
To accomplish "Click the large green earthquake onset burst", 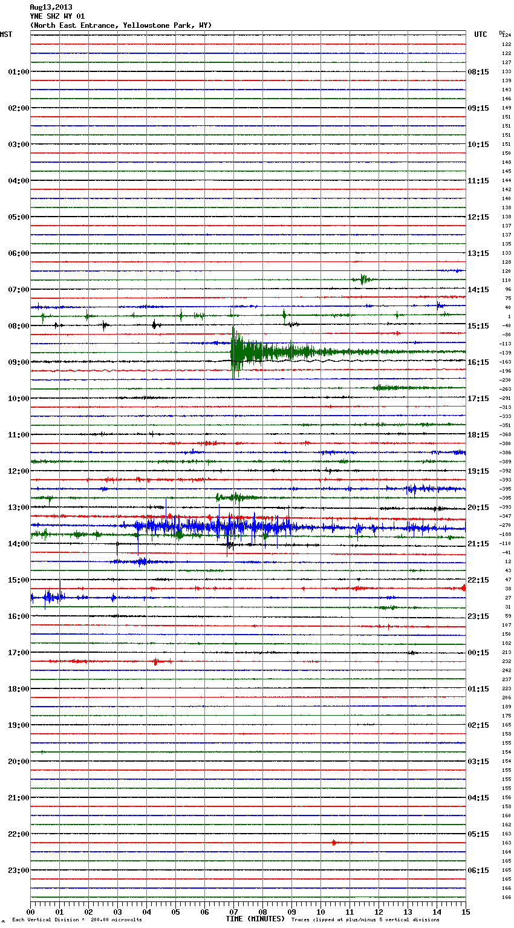I will click(237, 352).
